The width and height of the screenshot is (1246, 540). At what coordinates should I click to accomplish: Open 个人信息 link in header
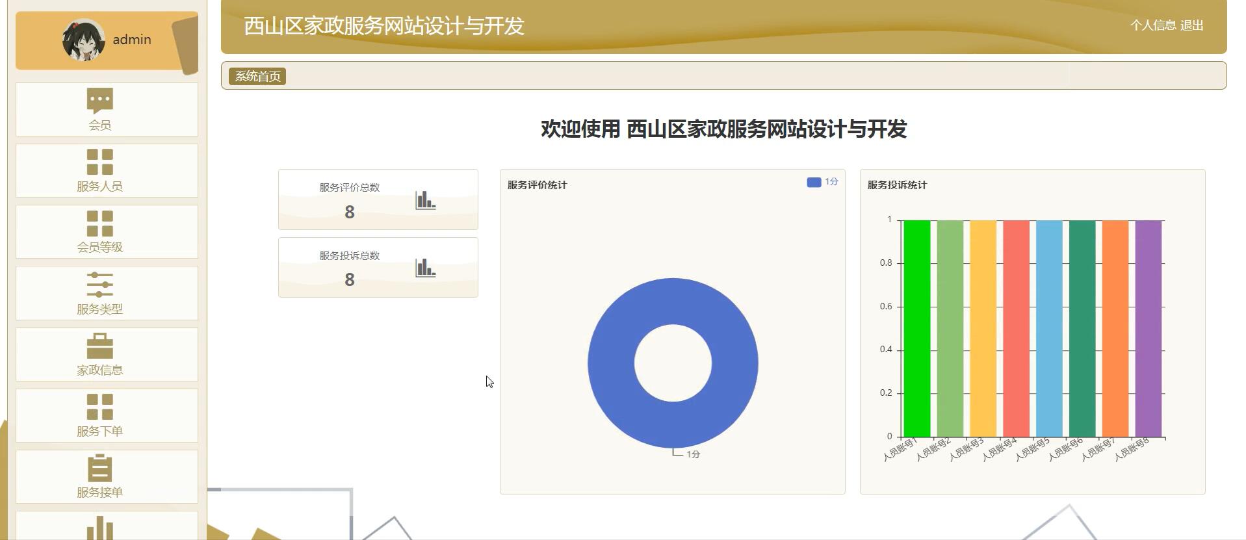tap(1153, 25)
